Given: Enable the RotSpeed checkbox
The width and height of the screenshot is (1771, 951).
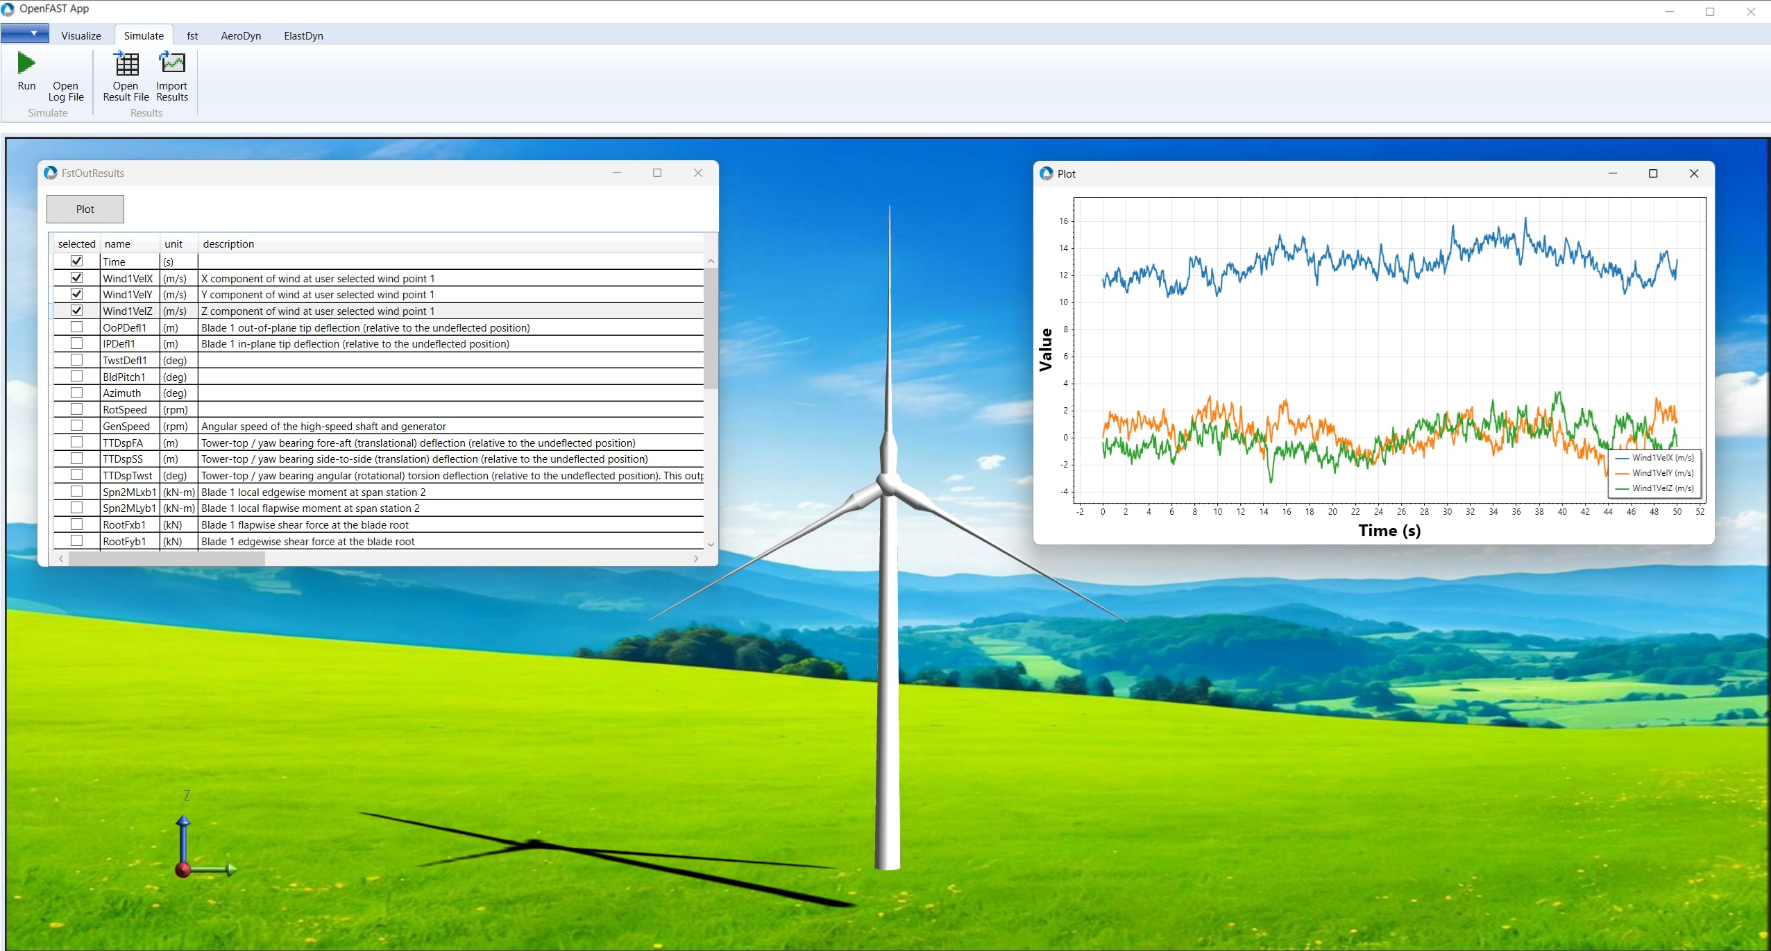Looking at the screenshot, I should pyautogui.click(x=77, y=409).
